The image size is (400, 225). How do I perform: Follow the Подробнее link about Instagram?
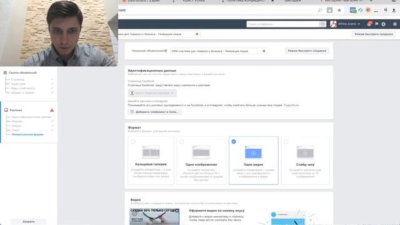[x=291, y=105]
